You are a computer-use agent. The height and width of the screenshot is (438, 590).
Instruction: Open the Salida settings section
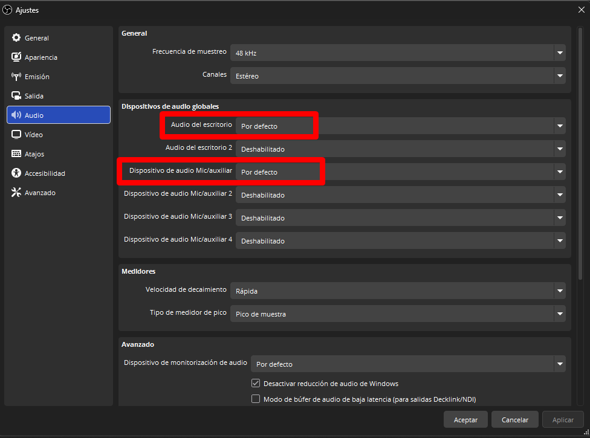pos(17,95)
